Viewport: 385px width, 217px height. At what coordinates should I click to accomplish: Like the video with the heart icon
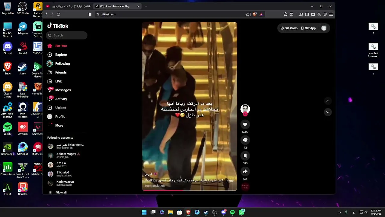pos(245,124)
